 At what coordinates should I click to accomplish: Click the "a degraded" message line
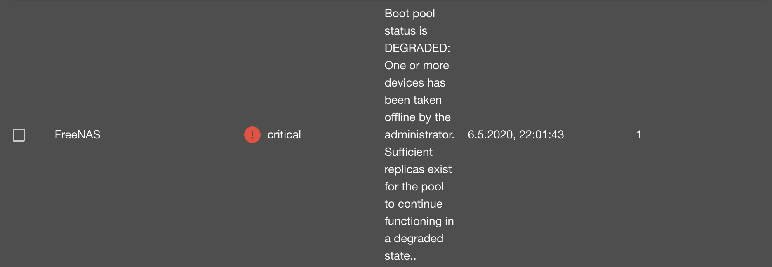(x=414, y=239)
